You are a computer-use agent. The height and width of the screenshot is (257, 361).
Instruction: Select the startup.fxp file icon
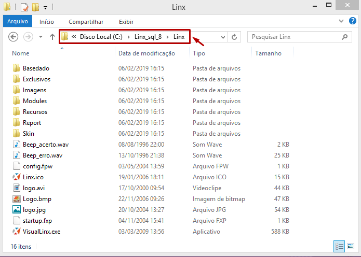pos(16,221)
